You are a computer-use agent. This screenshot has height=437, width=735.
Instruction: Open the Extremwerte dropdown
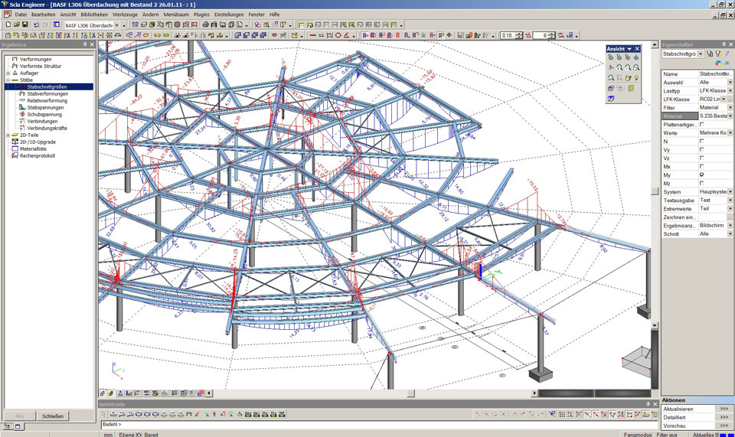(730, 208)
